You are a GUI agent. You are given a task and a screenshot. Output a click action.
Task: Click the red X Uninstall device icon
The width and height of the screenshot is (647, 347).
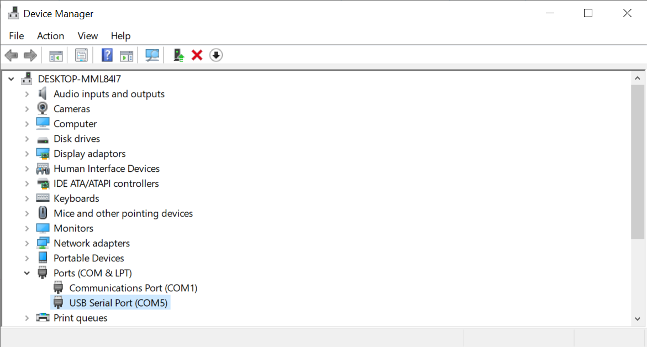point(197,55)
